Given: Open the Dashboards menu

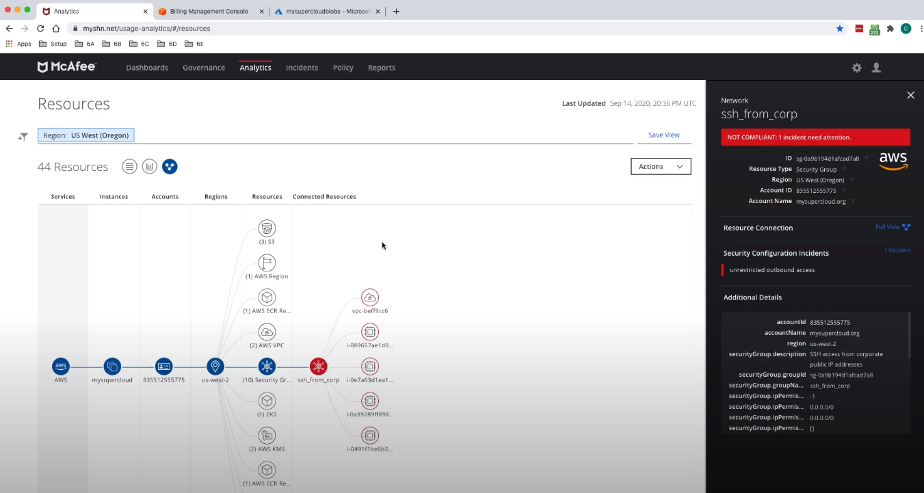Looking at the screenshot, I should pyautogui.click(x=147, y=68).
